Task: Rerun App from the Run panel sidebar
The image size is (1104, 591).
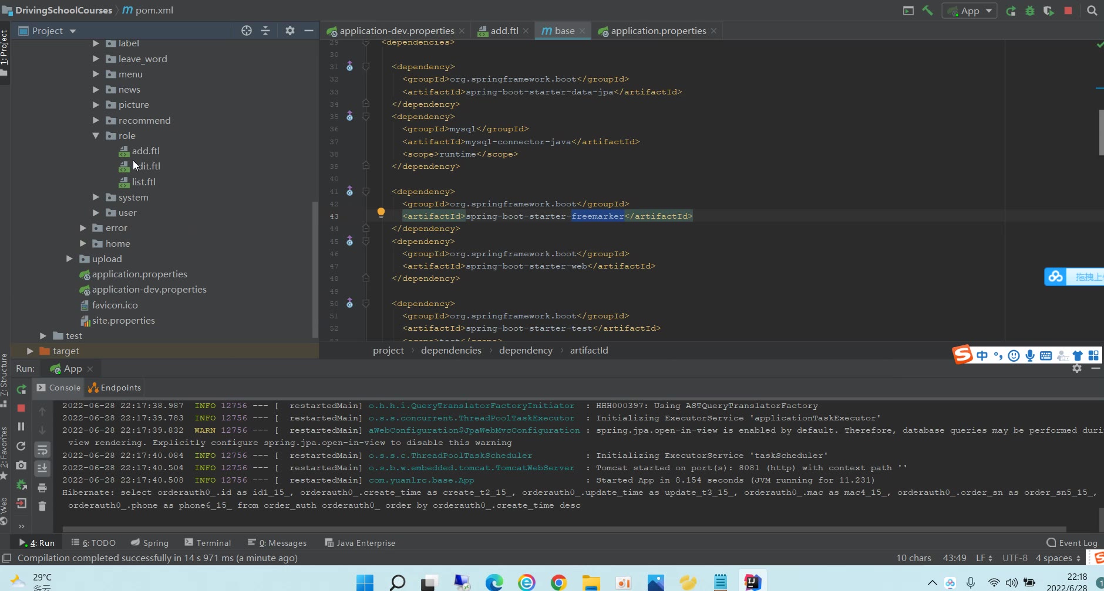Action: tap(21, 389)
